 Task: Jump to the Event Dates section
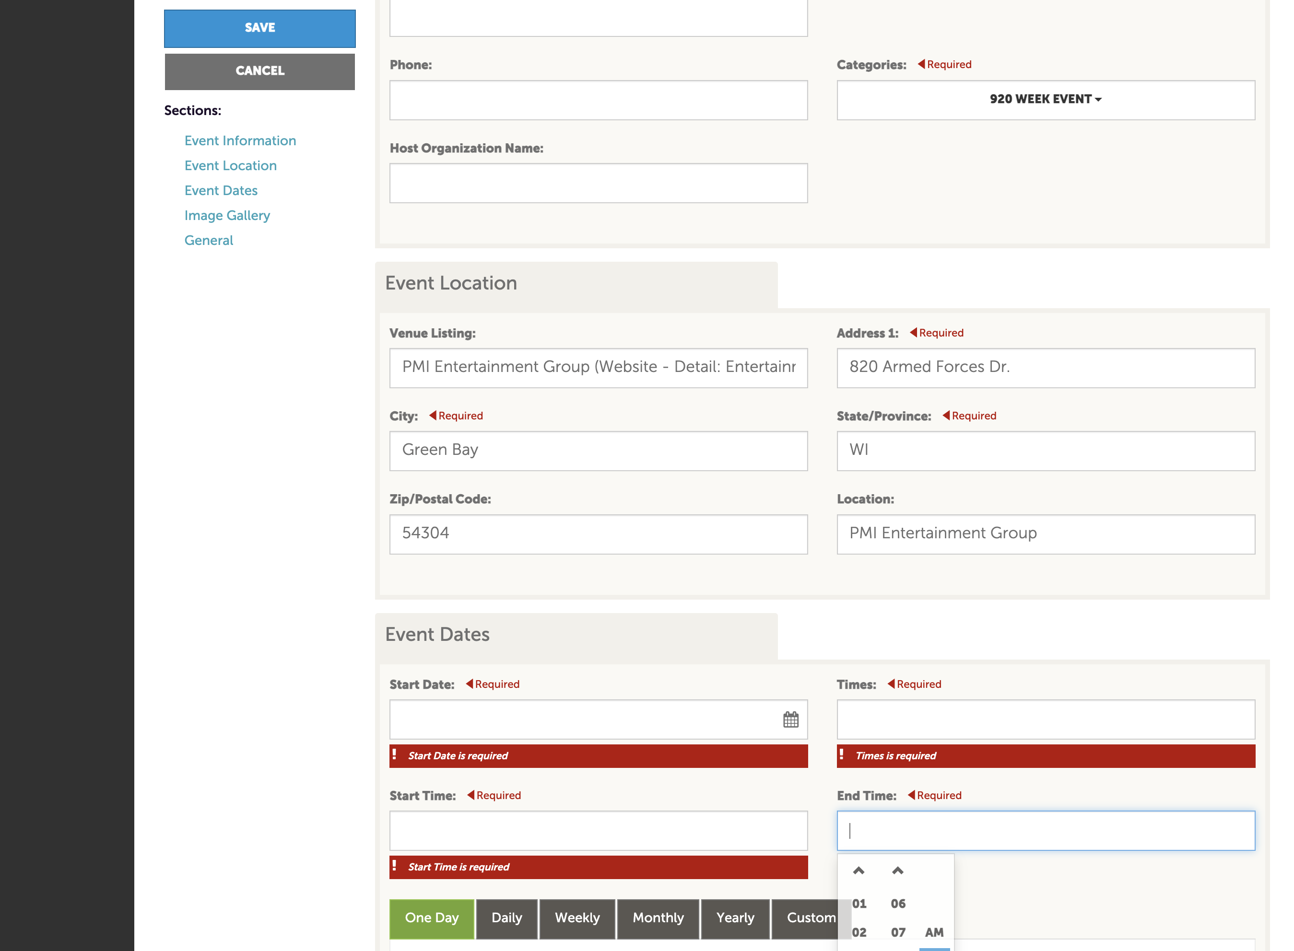click(221, 191)
